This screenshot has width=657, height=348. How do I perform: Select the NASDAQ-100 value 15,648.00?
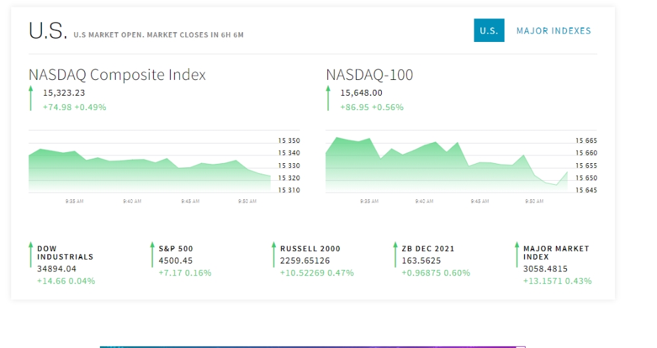coord(361,93)
